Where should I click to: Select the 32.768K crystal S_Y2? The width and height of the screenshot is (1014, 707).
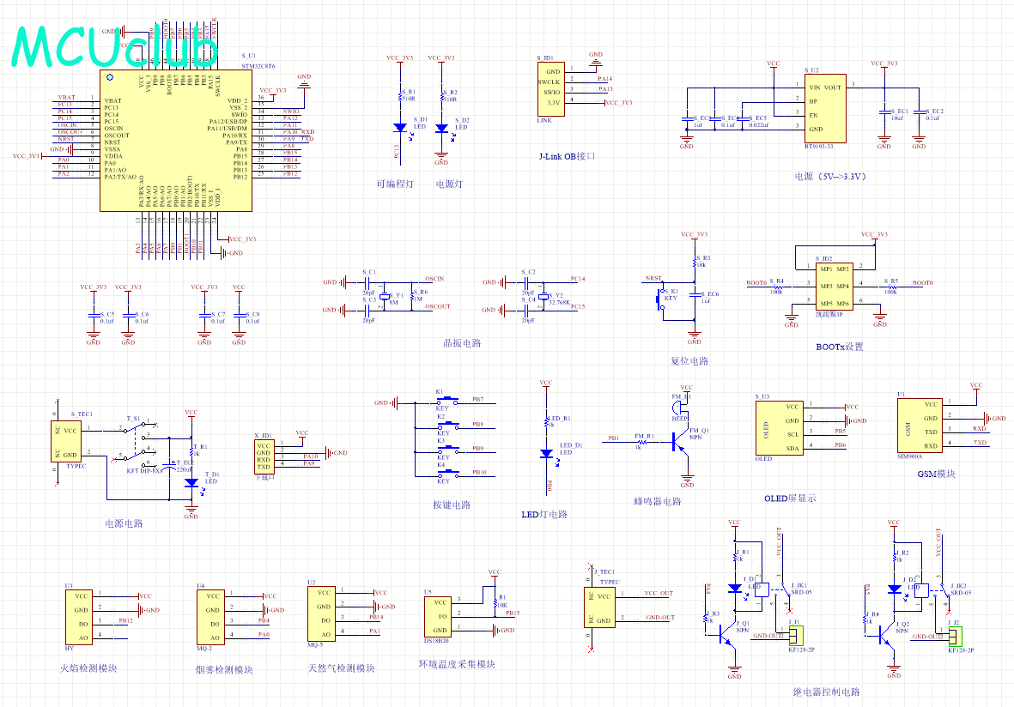tap(543, 297)
